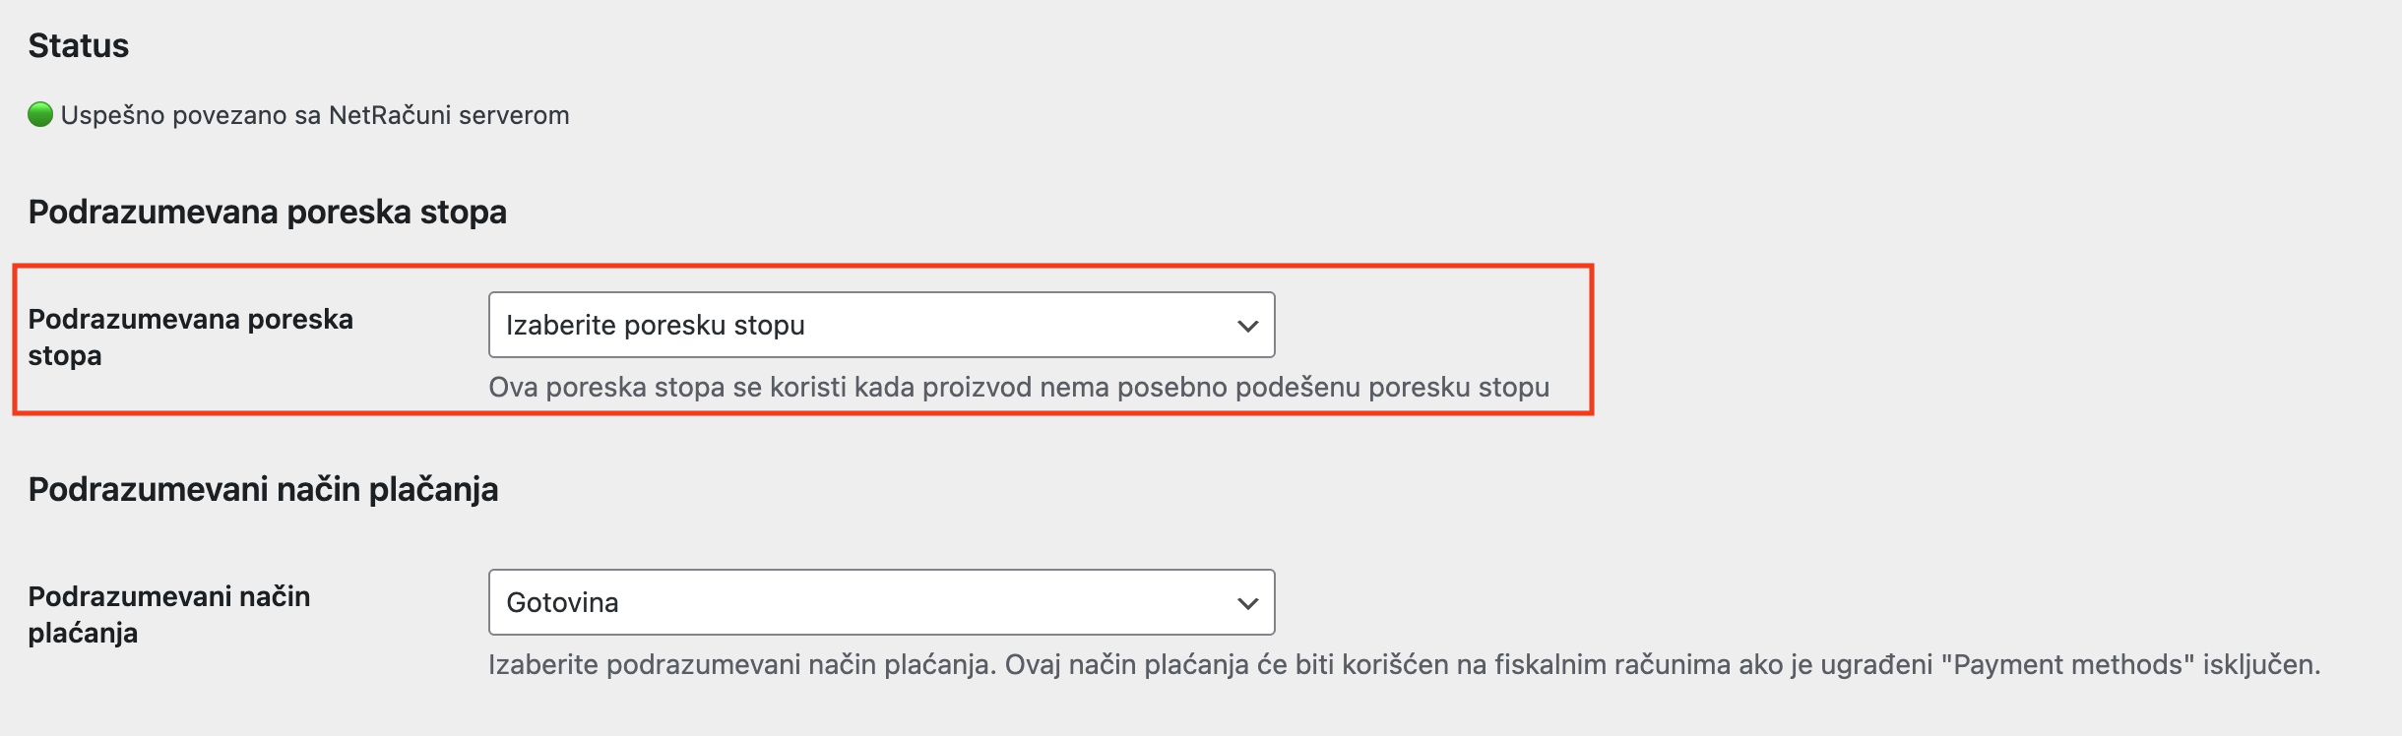The width and height of the screenshot is (2402, 736).
Task: Click the chevron on the Gotovina selector
Action: (1248, 602)
